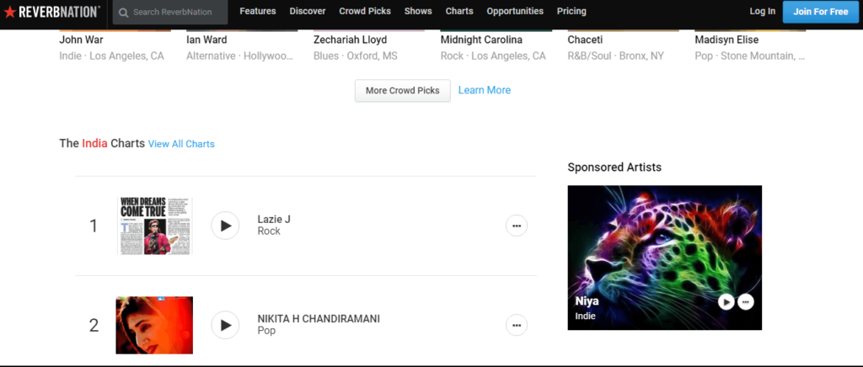Open Lazie J's cover thumbnail
Screen dimensions: 863x367
[x=155, y=226]
